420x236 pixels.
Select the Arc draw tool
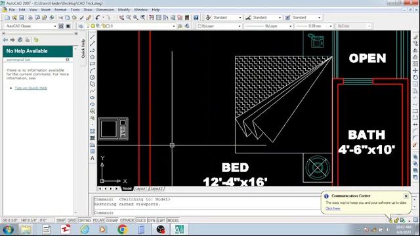coord(93,71)
